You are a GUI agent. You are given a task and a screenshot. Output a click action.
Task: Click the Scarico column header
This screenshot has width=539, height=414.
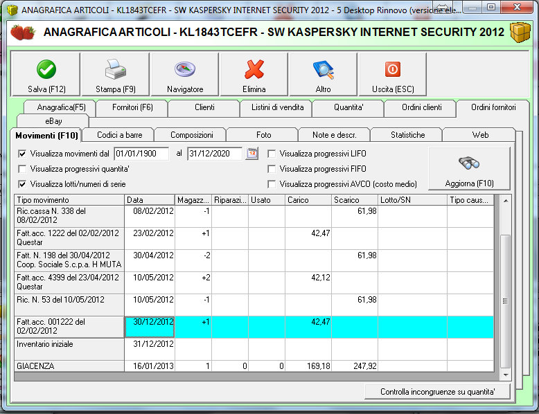tap(355, 200)
